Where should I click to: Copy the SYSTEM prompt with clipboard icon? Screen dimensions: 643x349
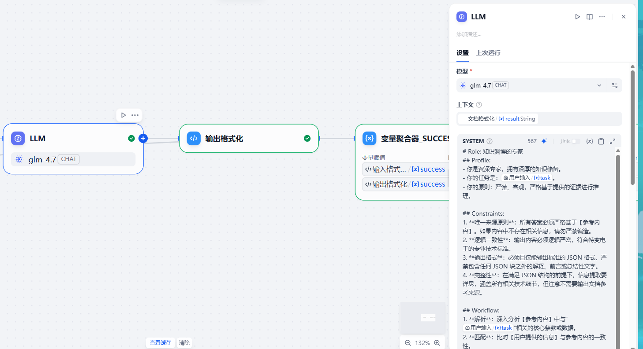601,141
